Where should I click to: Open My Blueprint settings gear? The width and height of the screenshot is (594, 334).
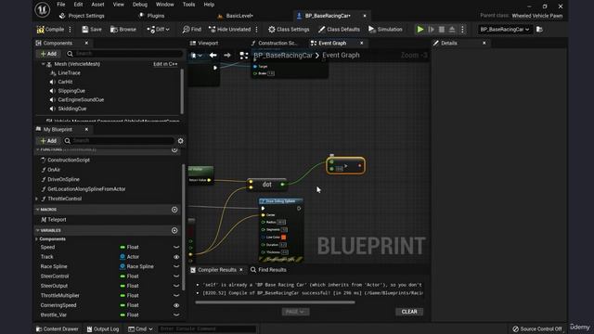pos(180,140)
